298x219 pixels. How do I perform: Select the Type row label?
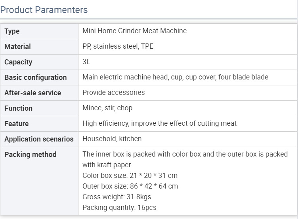click(12, 31)
